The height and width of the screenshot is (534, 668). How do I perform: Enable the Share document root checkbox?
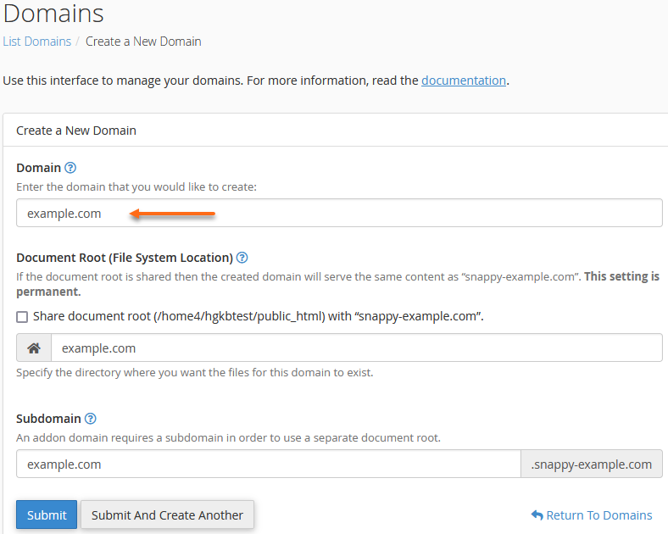(22, 316)
